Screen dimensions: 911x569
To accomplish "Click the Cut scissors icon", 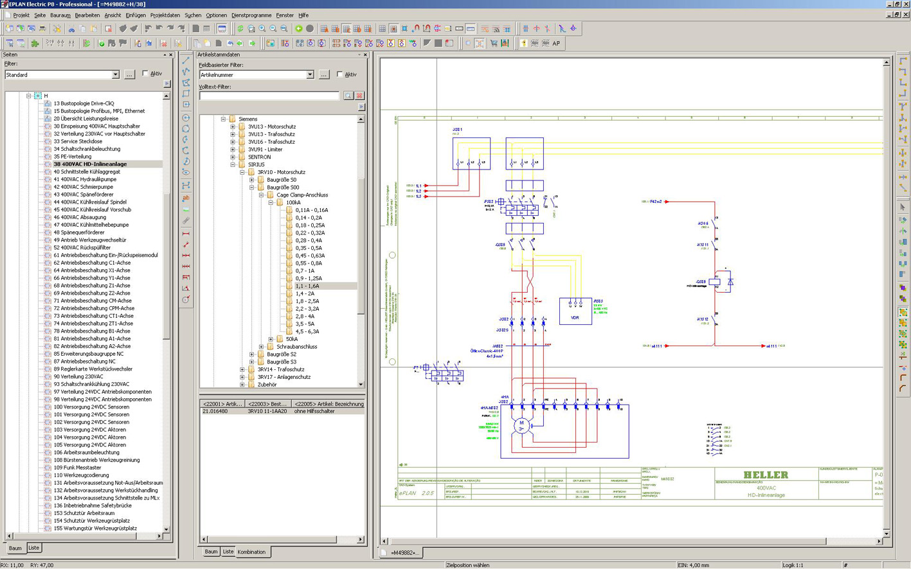I will (71, 29).
